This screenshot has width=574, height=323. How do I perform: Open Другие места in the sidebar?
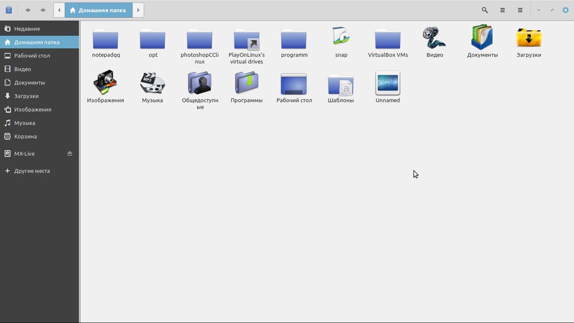[x=40, y=171]
